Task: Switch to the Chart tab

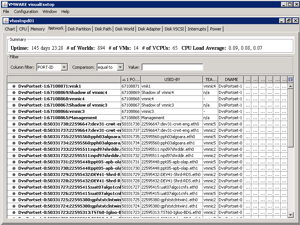Action: tap(10, 29)
